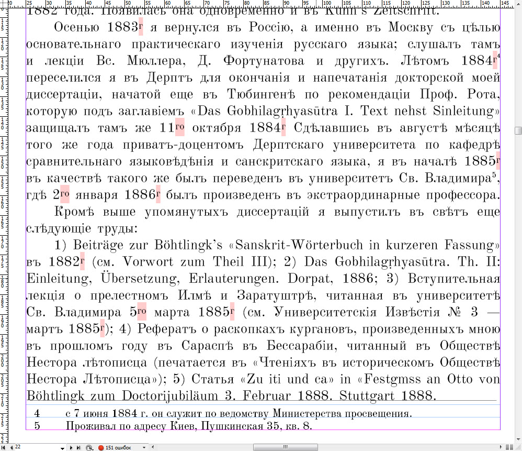Click the red preflight error indicator

101,448
